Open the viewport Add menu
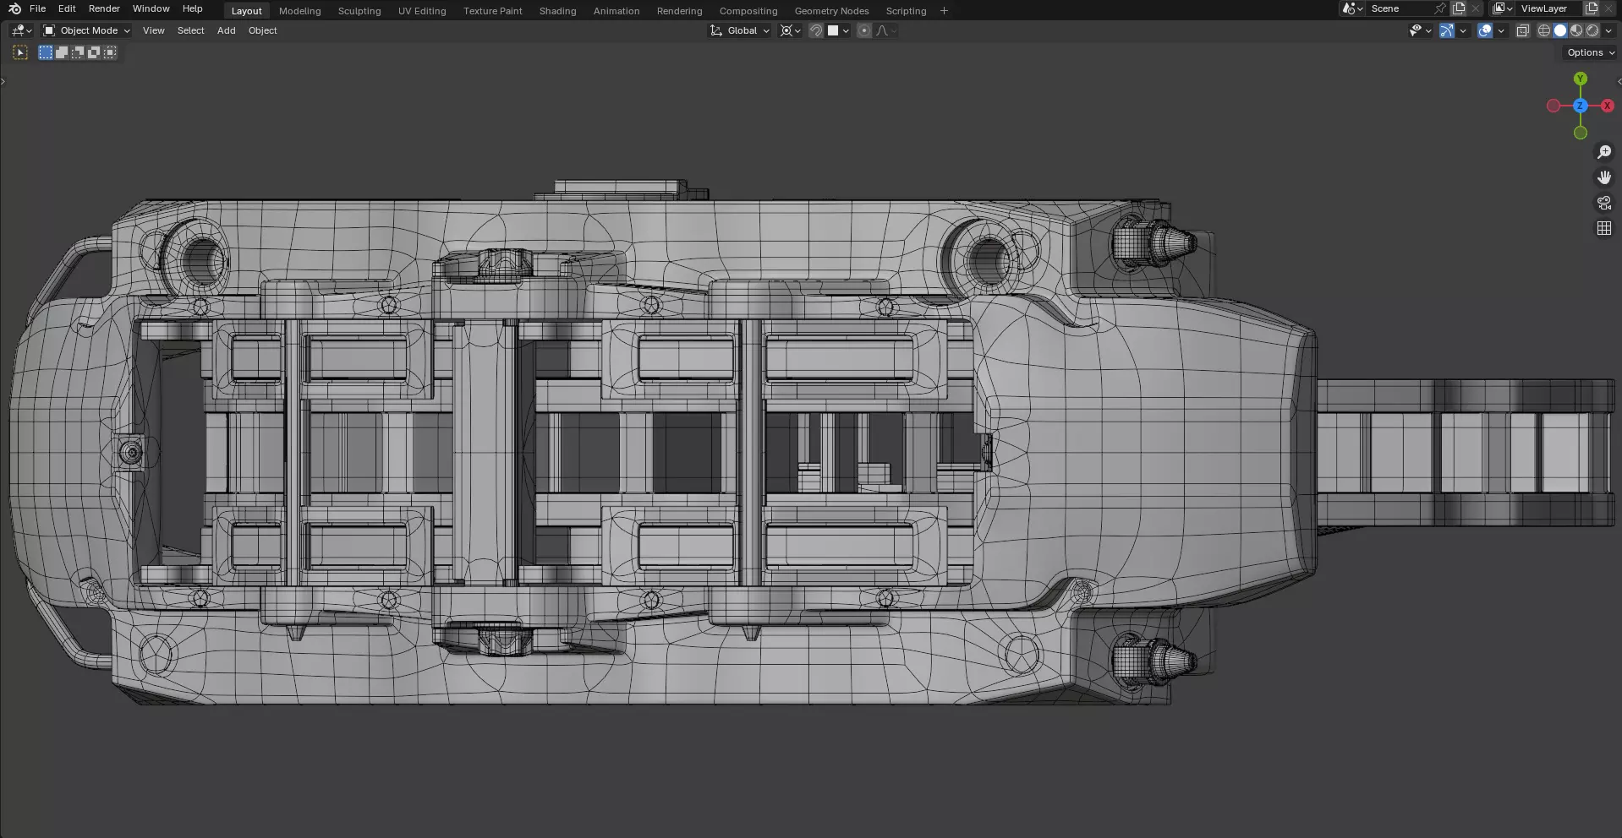This screenshot has height=838, width=1622. pos(227,30)
